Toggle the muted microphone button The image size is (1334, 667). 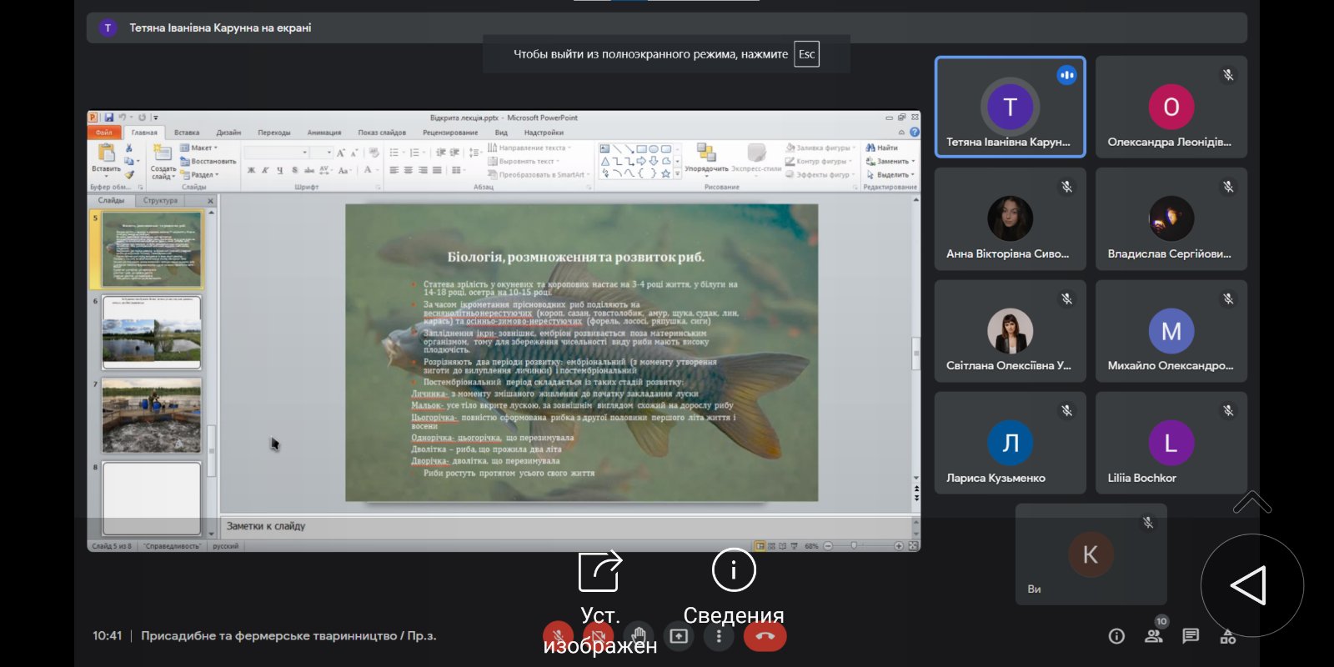pyautogui.click(x=558, y=636)
